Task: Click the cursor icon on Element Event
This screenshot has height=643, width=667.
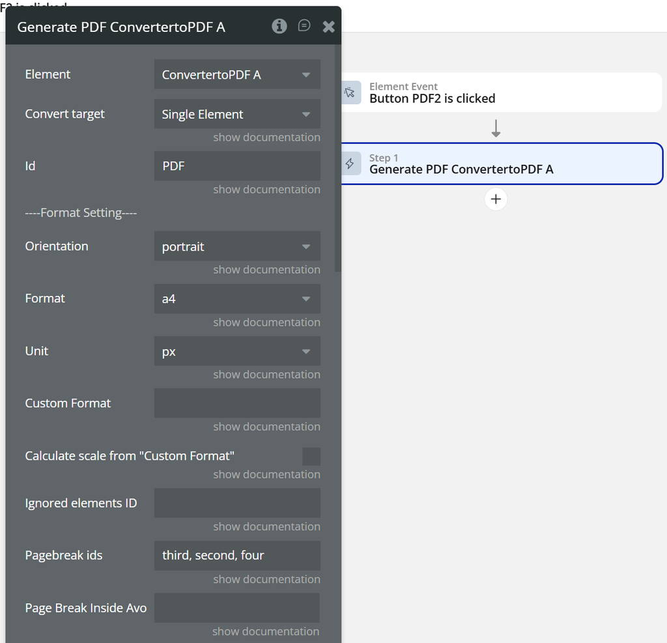Action: point(350,93)
